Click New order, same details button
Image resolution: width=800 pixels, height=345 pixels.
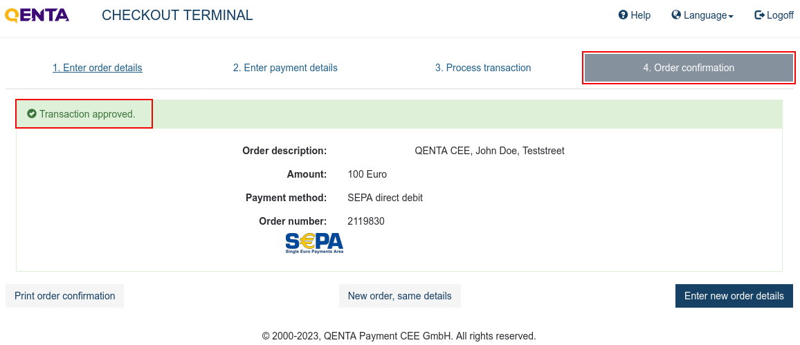[x=399, y=296]
